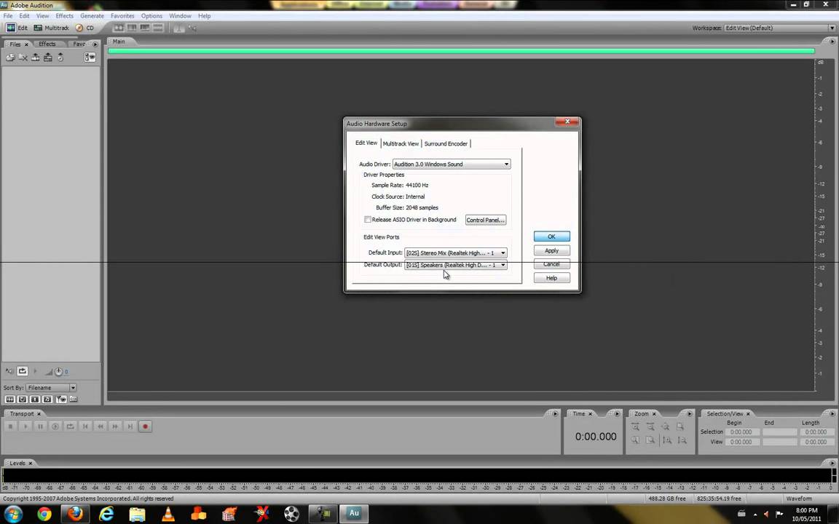Click the Stop button in Transport
839x524 pixels.
point(10,426)
